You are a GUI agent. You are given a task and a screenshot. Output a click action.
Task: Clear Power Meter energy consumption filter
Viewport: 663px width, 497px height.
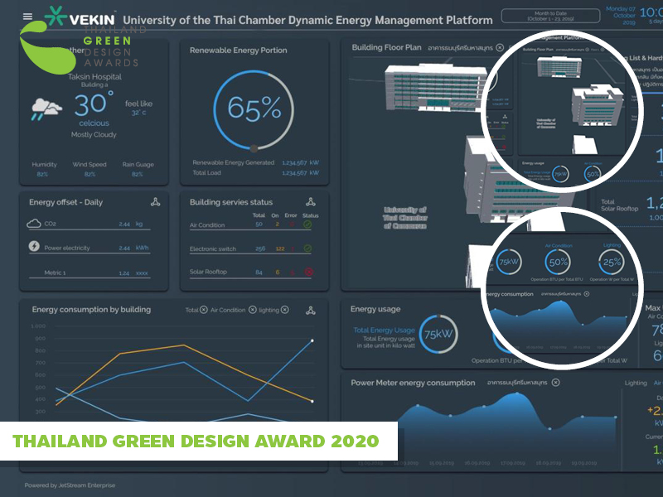click(x=556, y=382)
